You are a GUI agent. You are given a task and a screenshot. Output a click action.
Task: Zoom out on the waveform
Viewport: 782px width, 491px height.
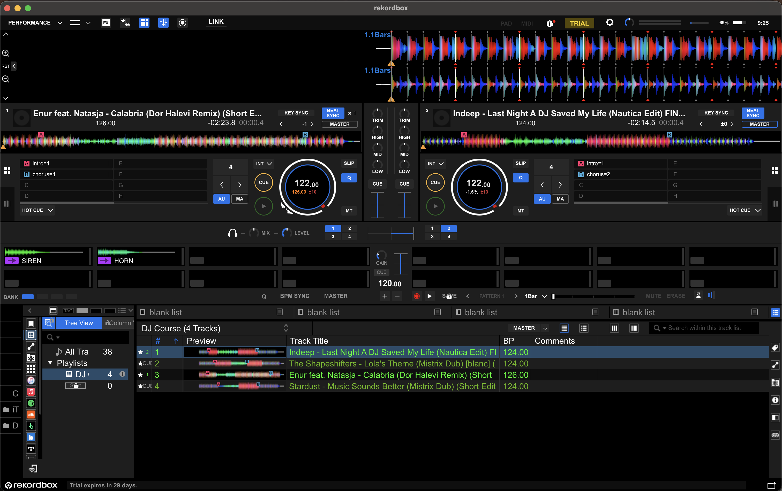tap(6, 79)
